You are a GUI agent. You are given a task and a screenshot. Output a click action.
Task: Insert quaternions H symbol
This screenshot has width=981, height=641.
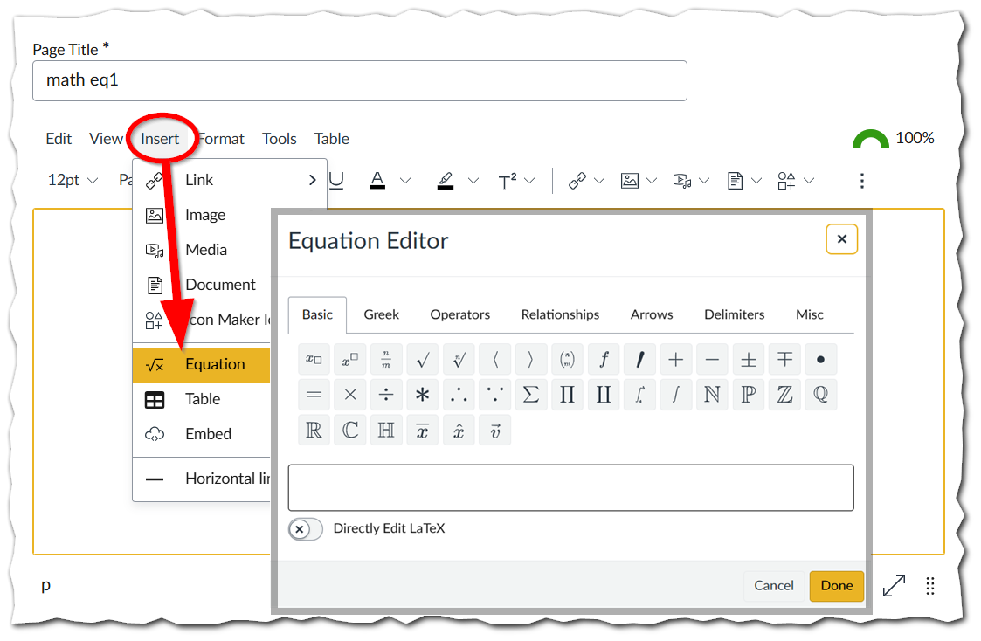(386, 431)
